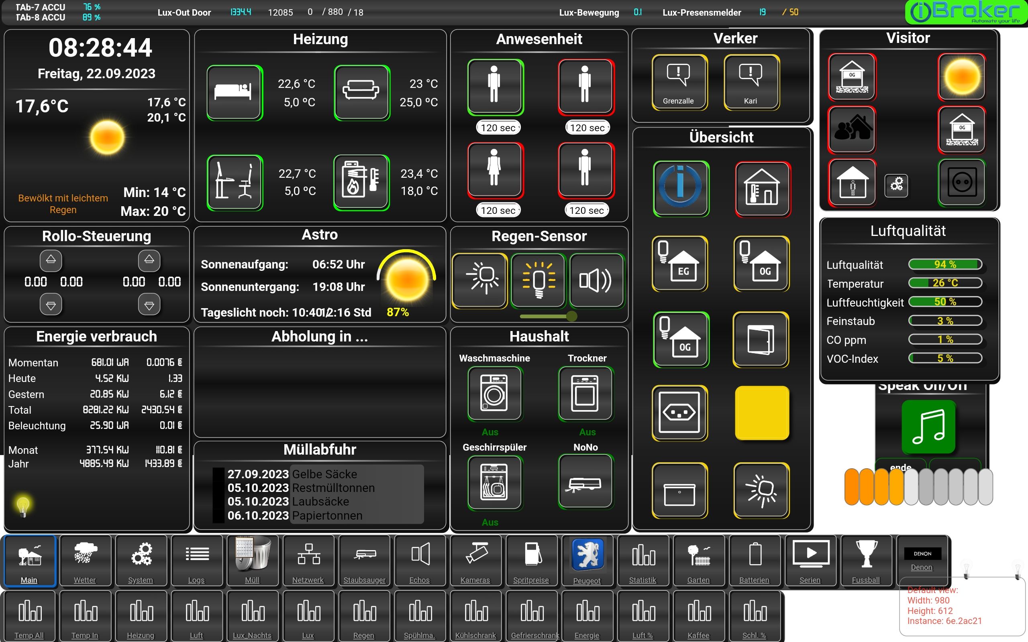Switch to the Kameras tab
The height and width of the screenshot is (642, 1028).
(x=475, y=561)
